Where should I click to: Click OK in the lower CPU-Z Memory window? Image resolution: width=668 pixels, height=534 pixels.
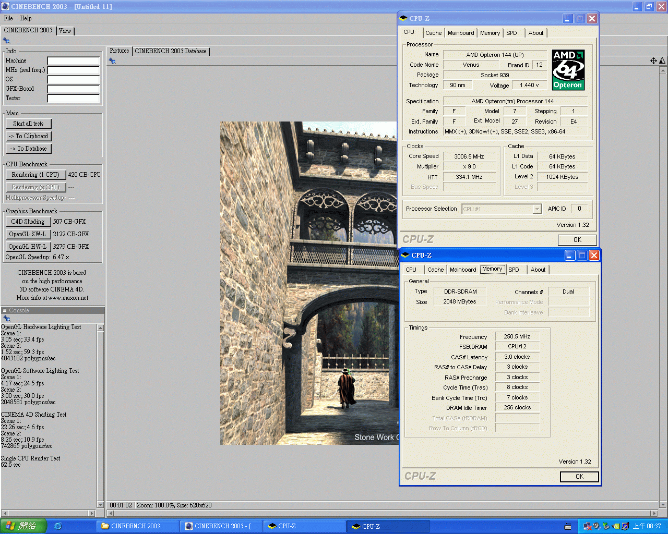tap(579, 477)
